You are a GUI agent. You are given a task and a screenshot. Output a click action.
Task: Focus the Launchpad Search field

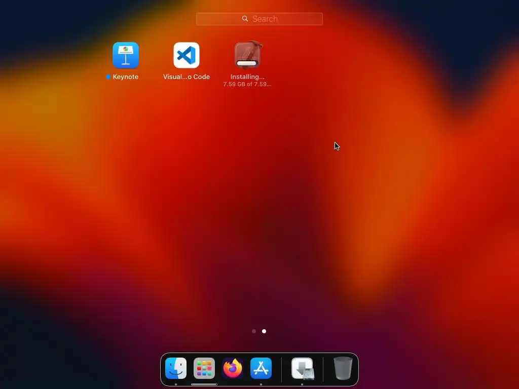[x=259, y=19]
